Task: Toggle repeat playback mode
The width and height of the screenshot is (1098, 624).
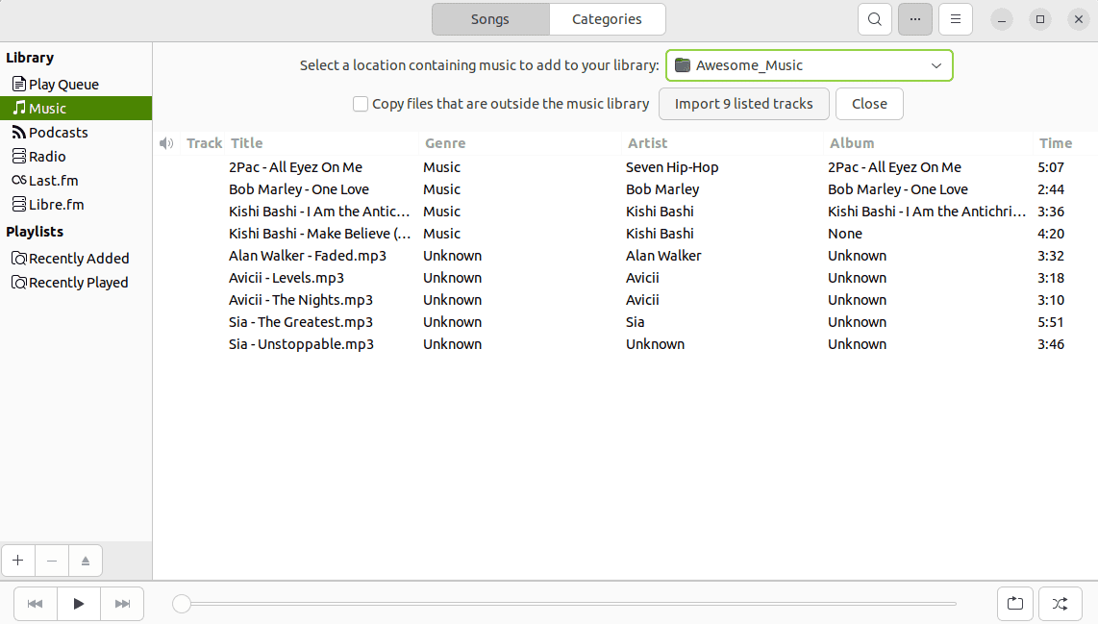Action: tap(1015, 603)
